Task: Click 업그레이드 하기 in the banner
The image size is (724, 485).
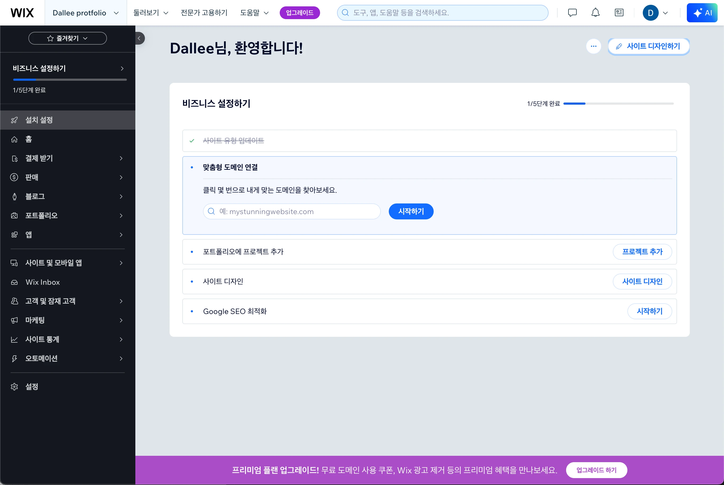Action: click(596, 470)
